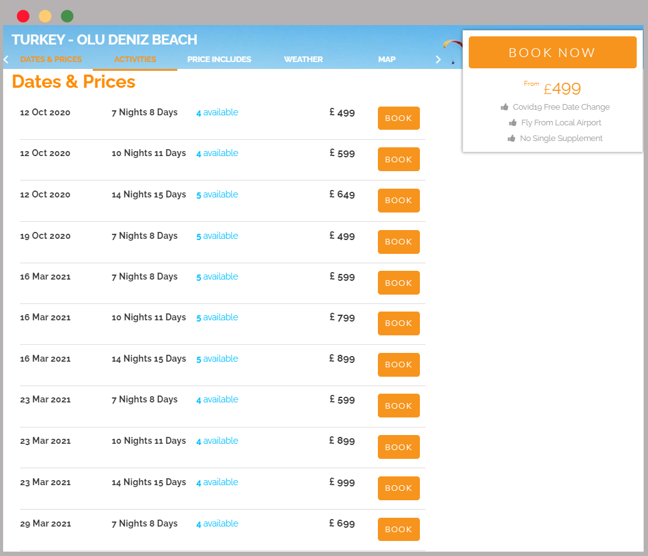Select the Weather tab
Viewport: 648px width, 556px height.
[x=303, y=60]
